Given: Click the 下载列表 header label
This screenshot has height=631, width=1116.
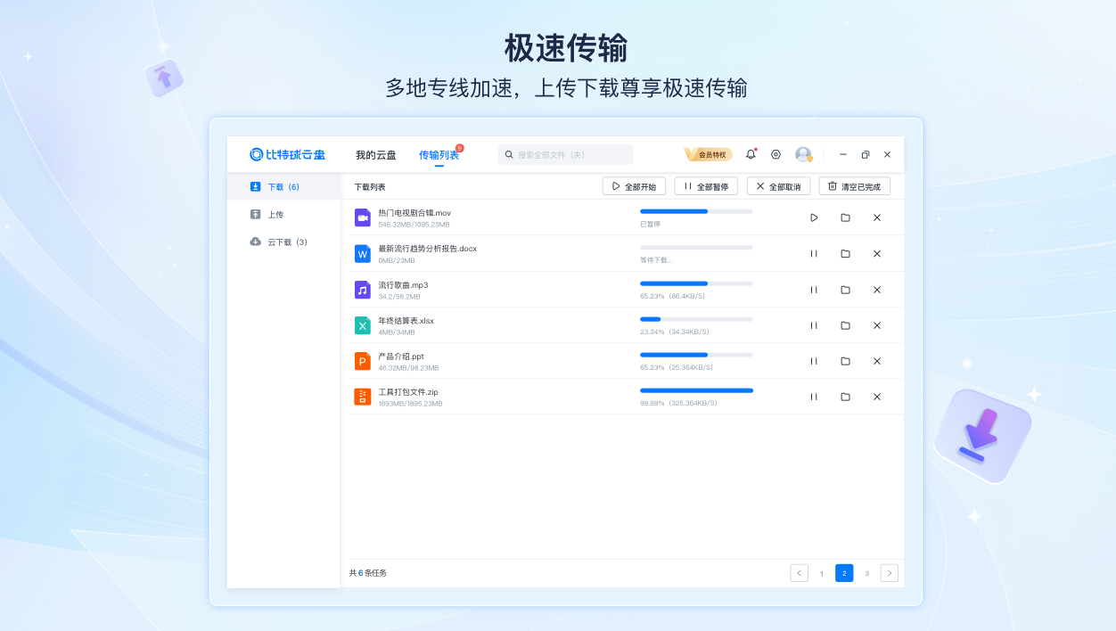Looking at the screenshot, I should tap(370, 187).
